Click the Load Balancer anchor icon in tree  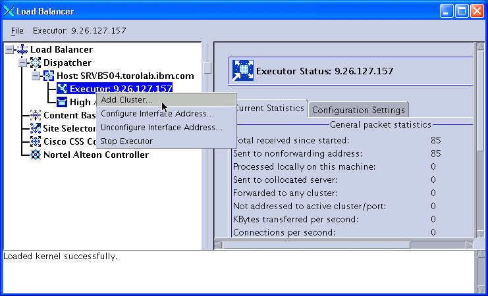point(22,49)
